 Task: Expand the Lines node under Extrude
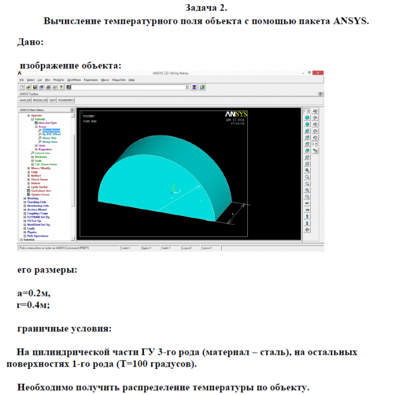coord(36,146)
